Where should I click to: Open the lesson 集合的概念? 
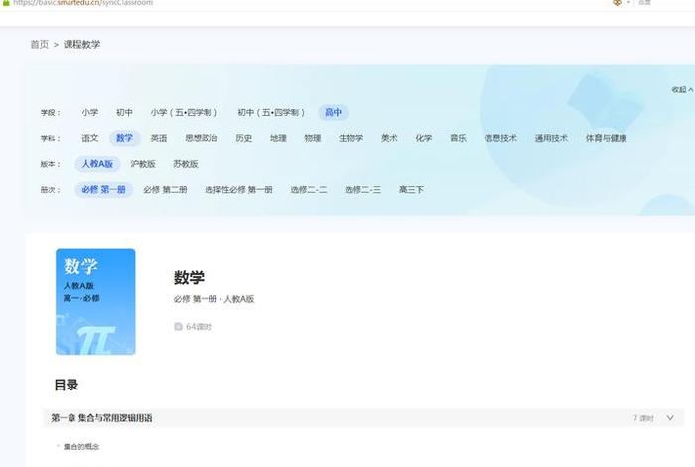(81, 447)
